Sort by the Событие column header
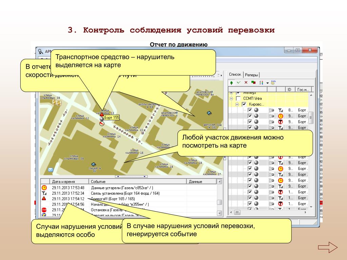 (138, 181)
